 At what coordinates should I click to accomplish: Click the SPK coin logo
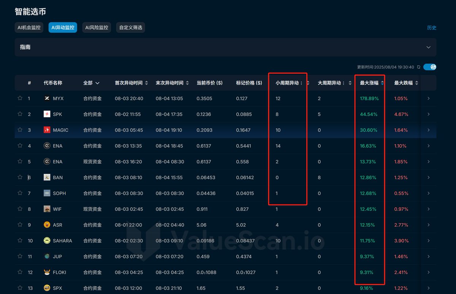pos(47,114)
